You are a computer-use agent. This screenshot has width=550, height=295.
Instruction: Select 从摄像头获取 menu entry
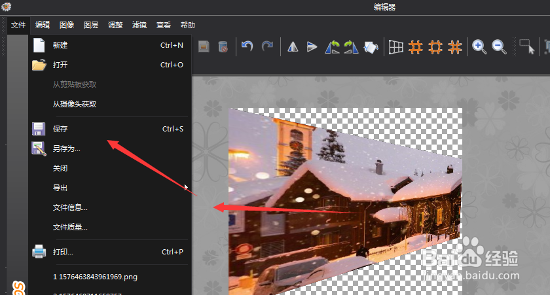[x=109, y=104]
